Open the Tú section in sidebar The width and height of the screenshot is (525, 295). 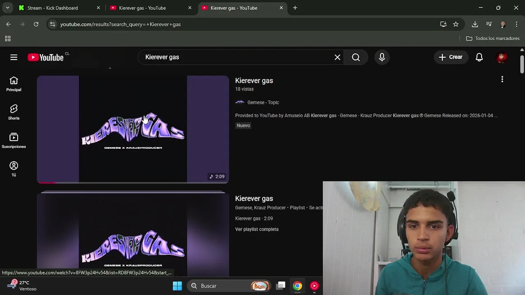14,169
